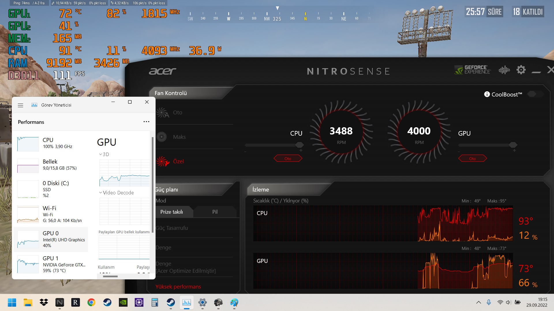
Task: Show hidden system tray icons
Action: tap(478, 302)
